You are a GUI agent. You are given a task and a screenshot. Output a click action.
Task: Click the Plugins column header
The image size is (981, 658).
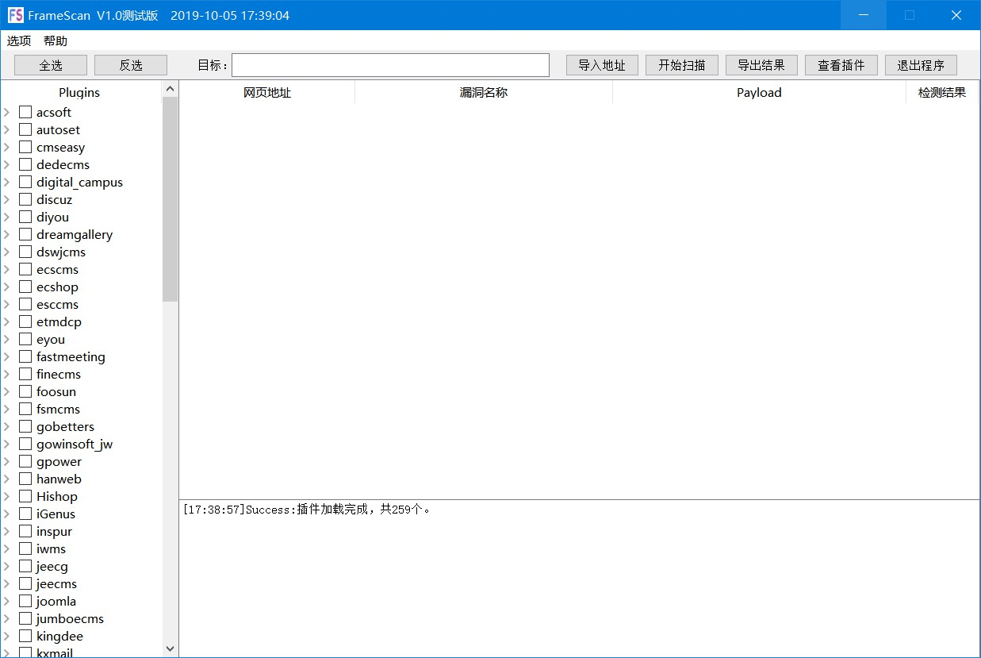click(79, 92)
